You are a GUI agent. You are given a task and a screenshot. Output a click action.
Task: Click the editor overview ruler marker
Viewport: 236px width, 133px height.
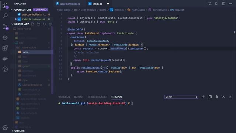pyautogui.click(x=235, y=32)
